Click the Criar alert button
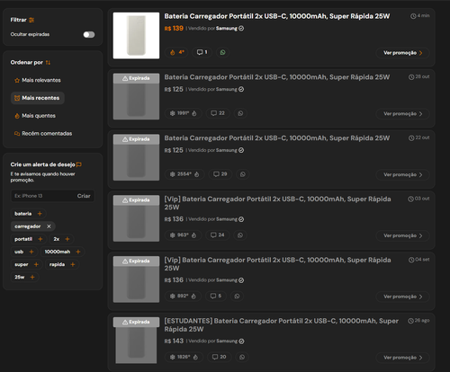450x372 pixels. pyautogui.click(x=84, y=196)
